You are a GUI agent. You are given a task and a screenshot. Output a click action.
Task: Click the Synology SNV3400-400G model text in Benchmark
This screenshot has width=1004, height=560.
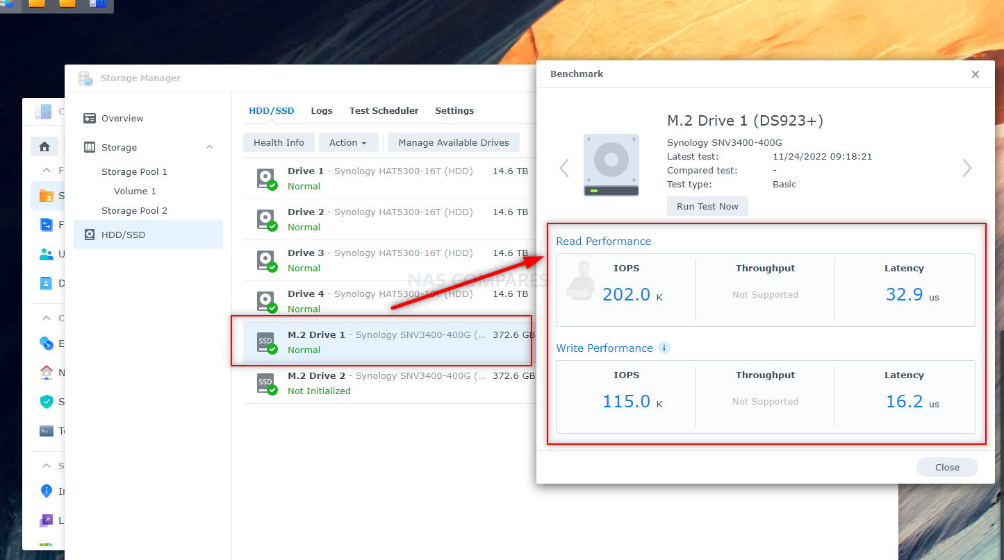725,143
